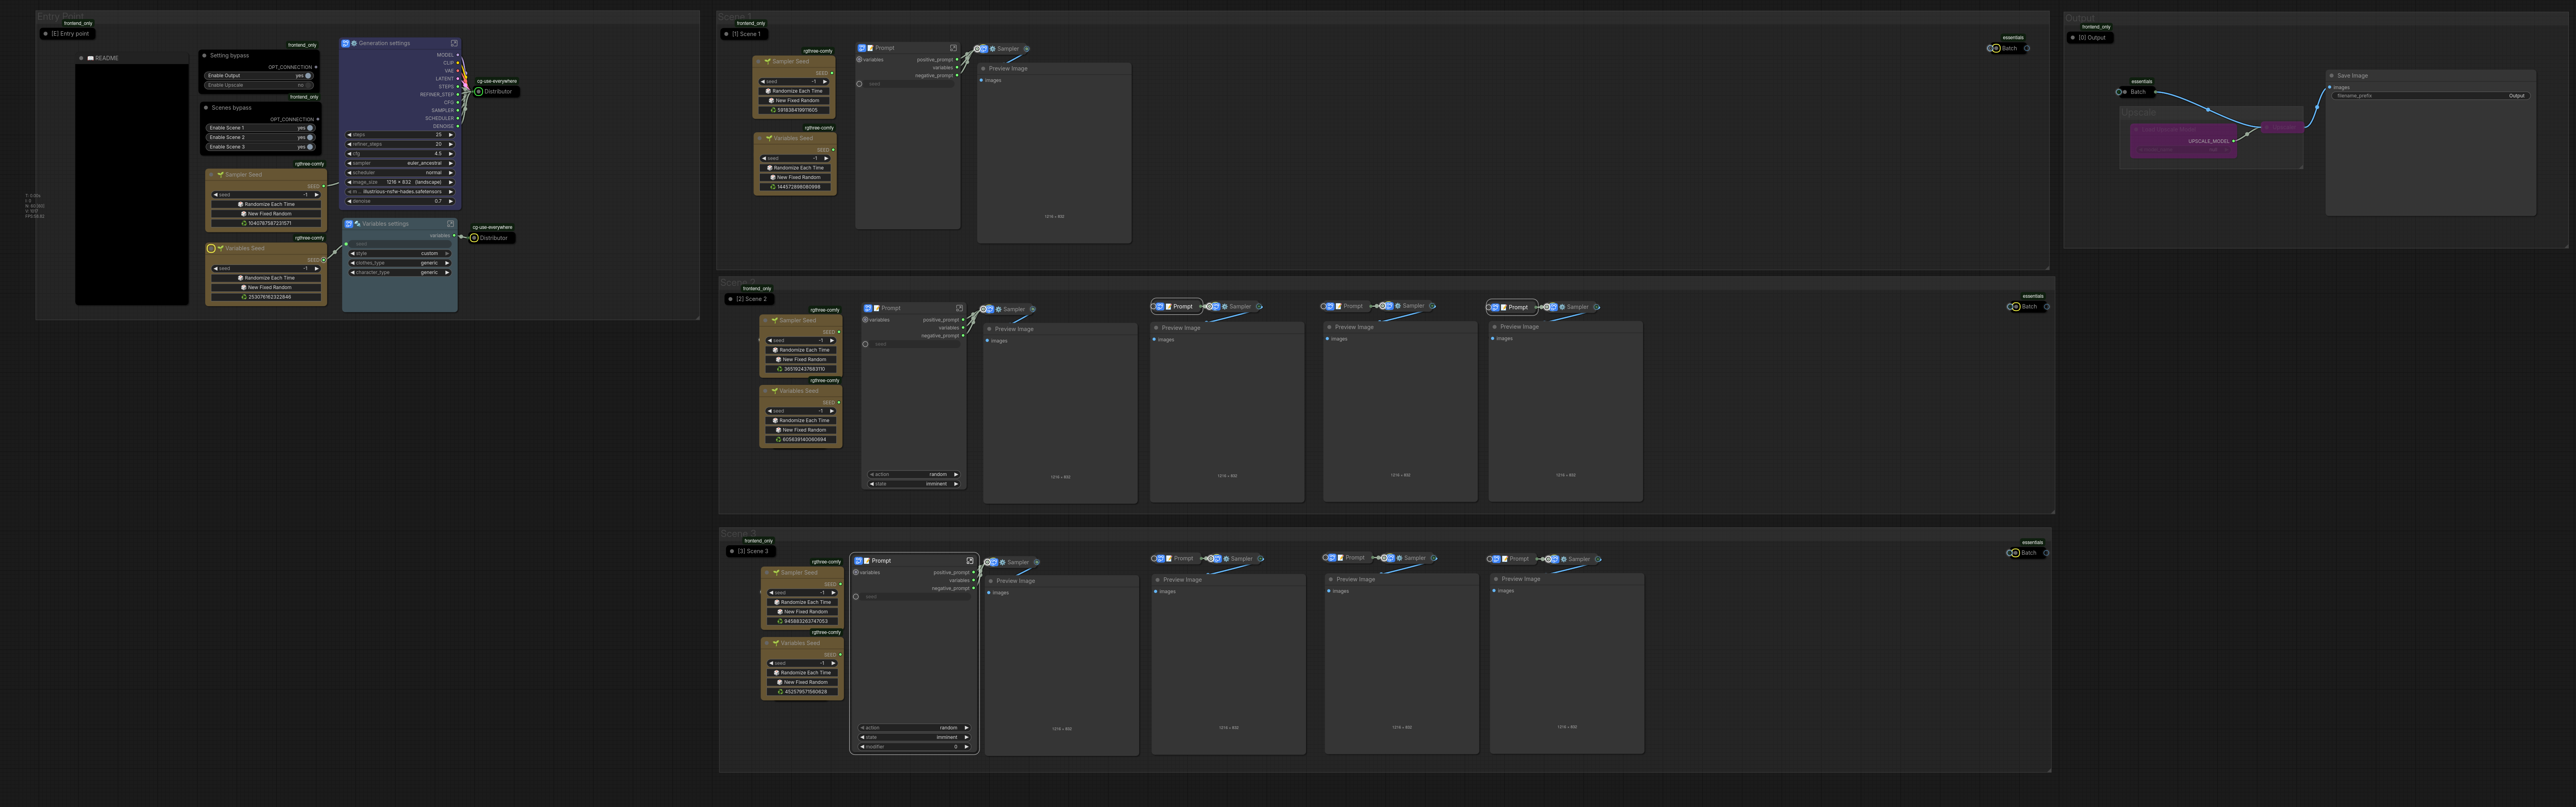2576x807 pixels.
Task: Click the MODEL output port on Generation settings
Action: coord(458,55)
